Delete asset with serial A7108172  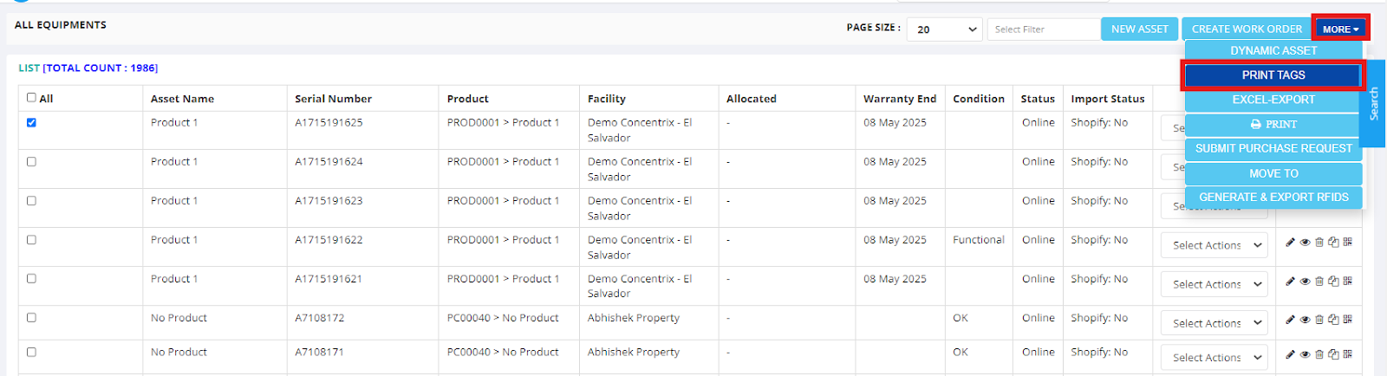pyautogui.click(x=1319, y=320)
